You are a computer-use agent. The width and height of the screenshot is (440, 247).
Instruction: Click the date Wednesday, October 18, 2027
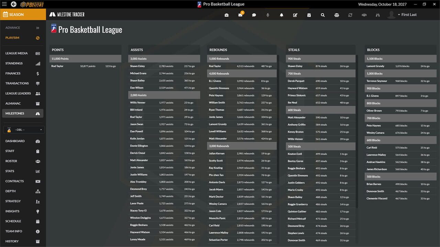point(382,4)
